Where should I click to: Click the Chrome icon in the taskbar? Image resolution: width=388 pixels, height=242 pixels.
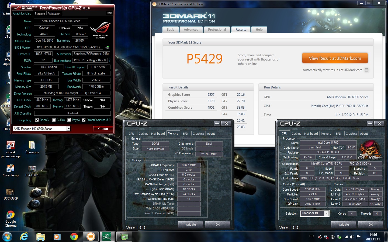tap(74, 237)
